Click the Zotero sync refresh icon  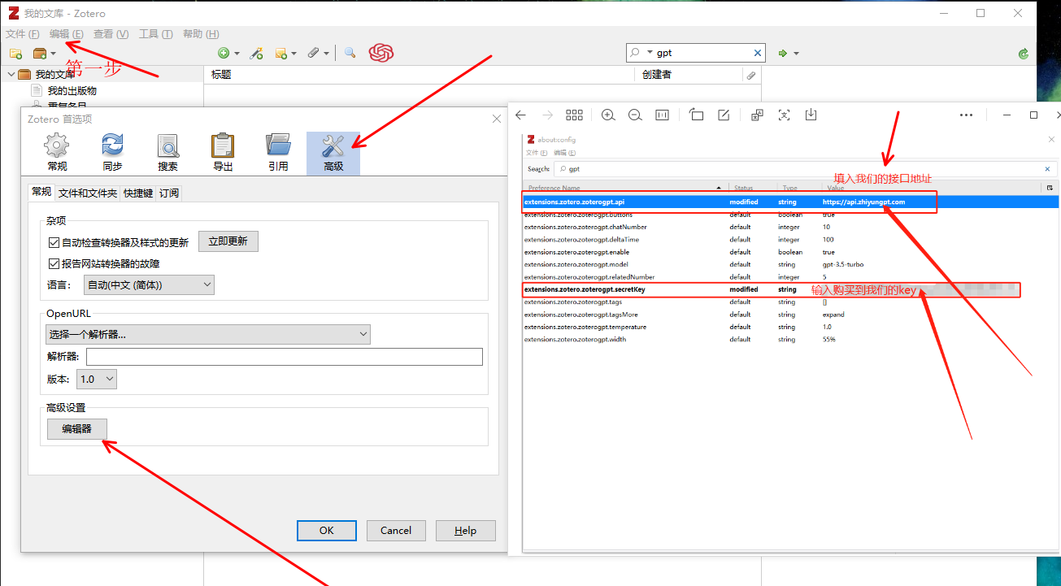(1024, 54)
